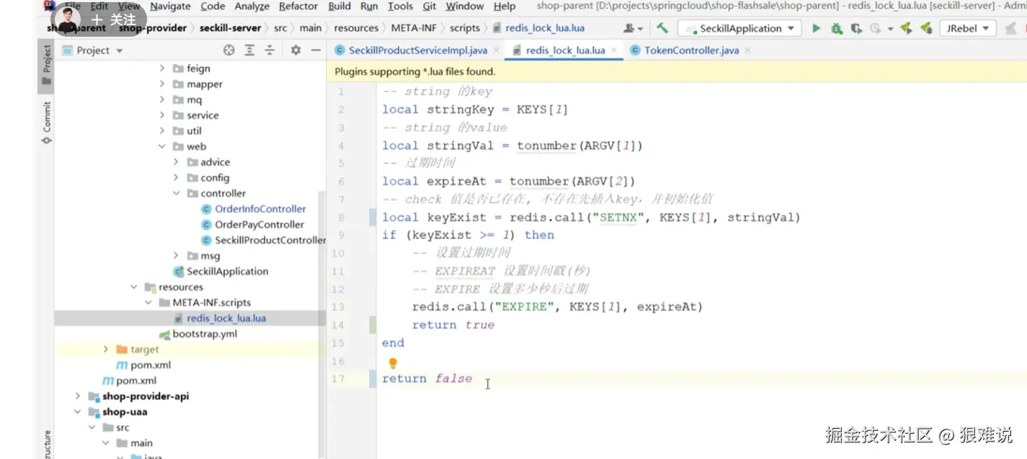
Task: Collapse the controller folder
Action: (176, 194)
